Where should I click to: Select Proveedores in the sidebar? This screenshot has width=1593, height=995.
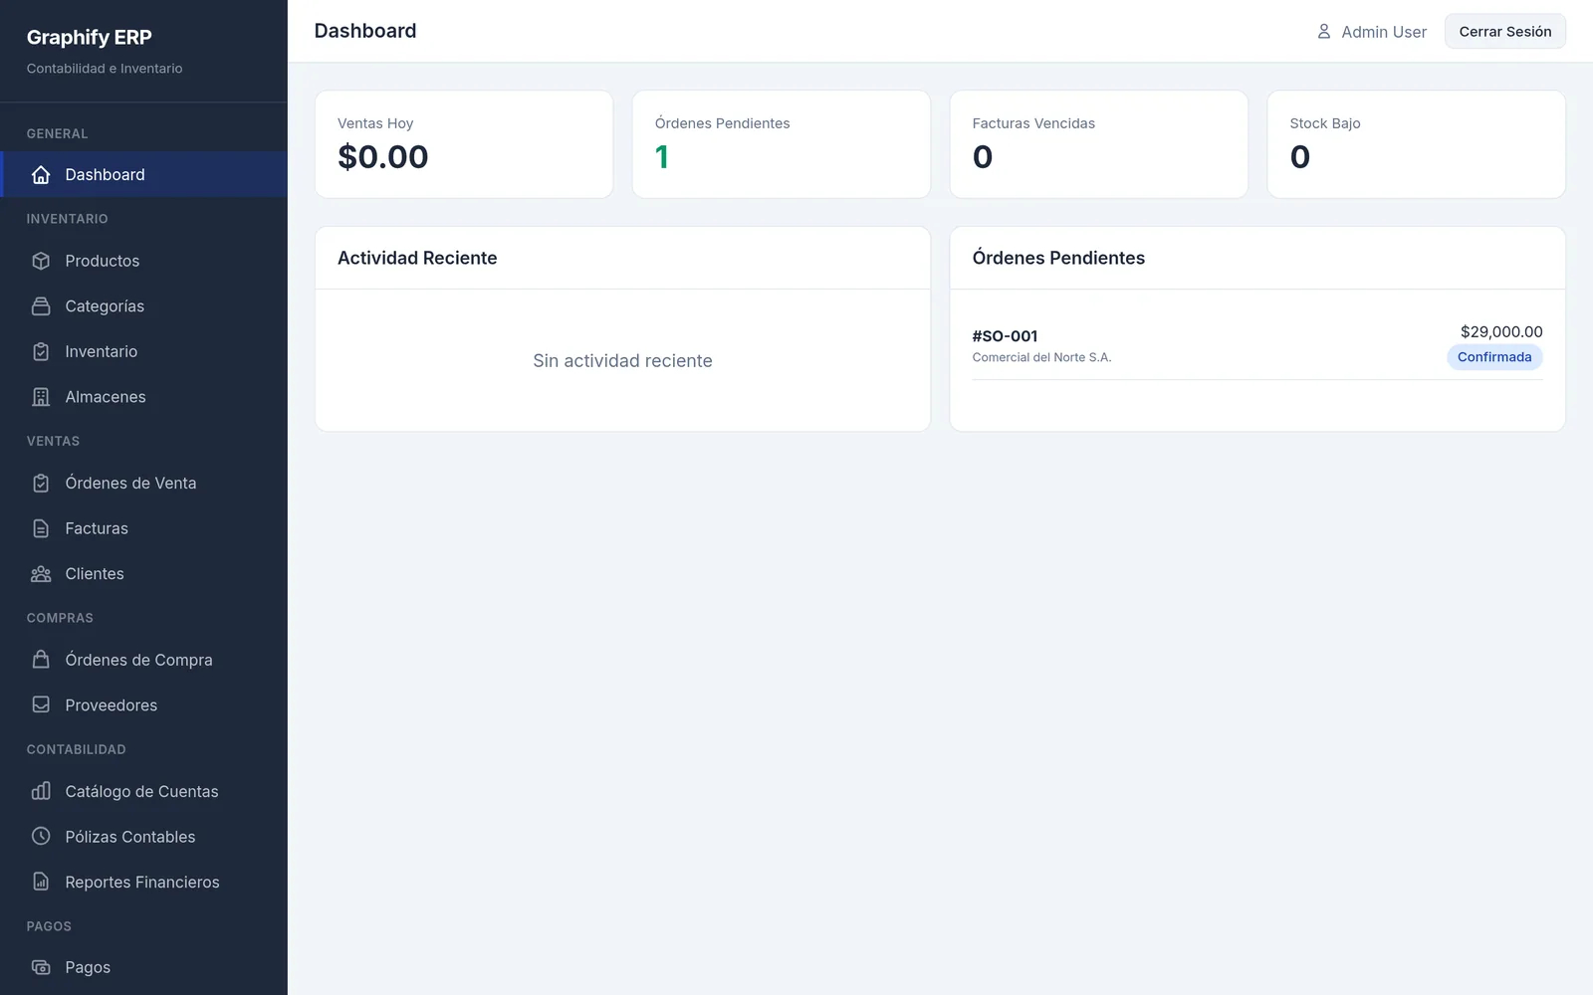coord(143,705)
